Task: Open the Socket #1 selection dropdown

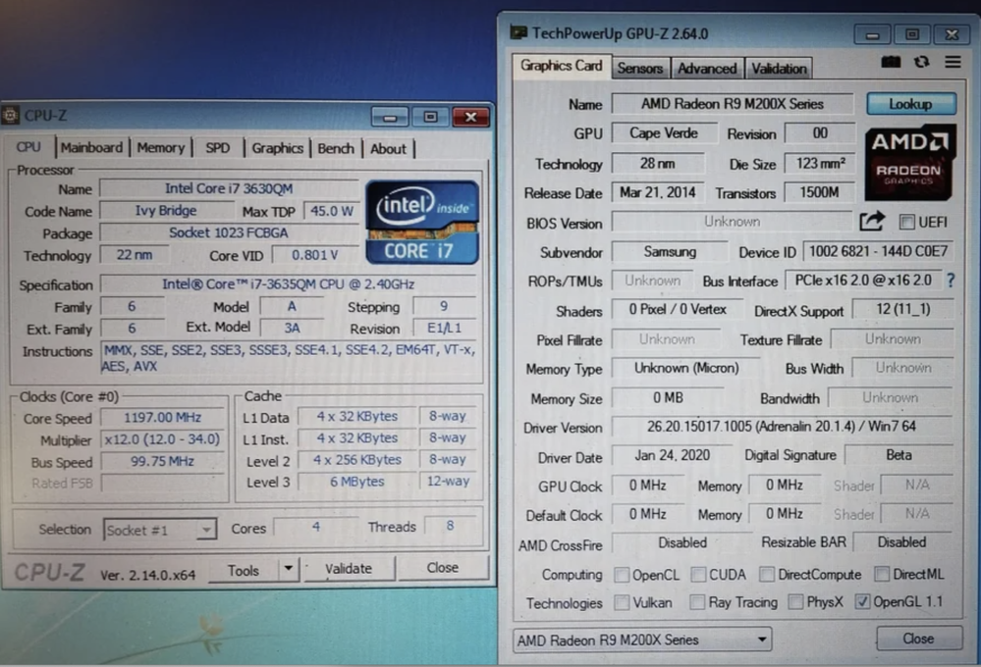Action: (x=160, y=530)
